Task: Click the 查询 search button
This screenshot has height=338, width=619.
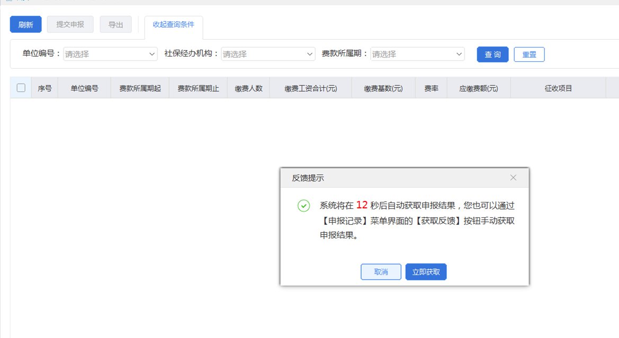Action: [492, 54]
